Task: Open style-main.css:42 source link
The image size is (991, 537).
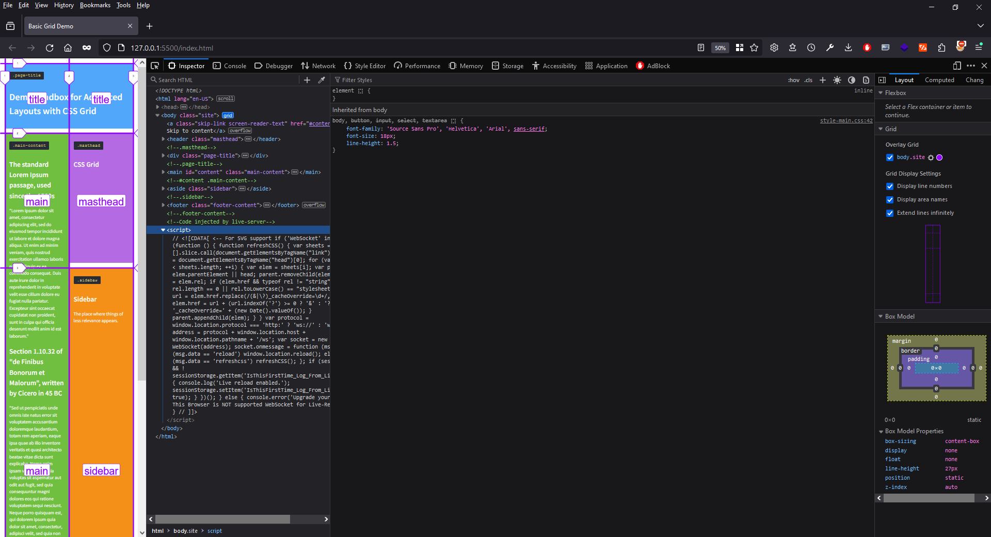Action: [846, 121]
